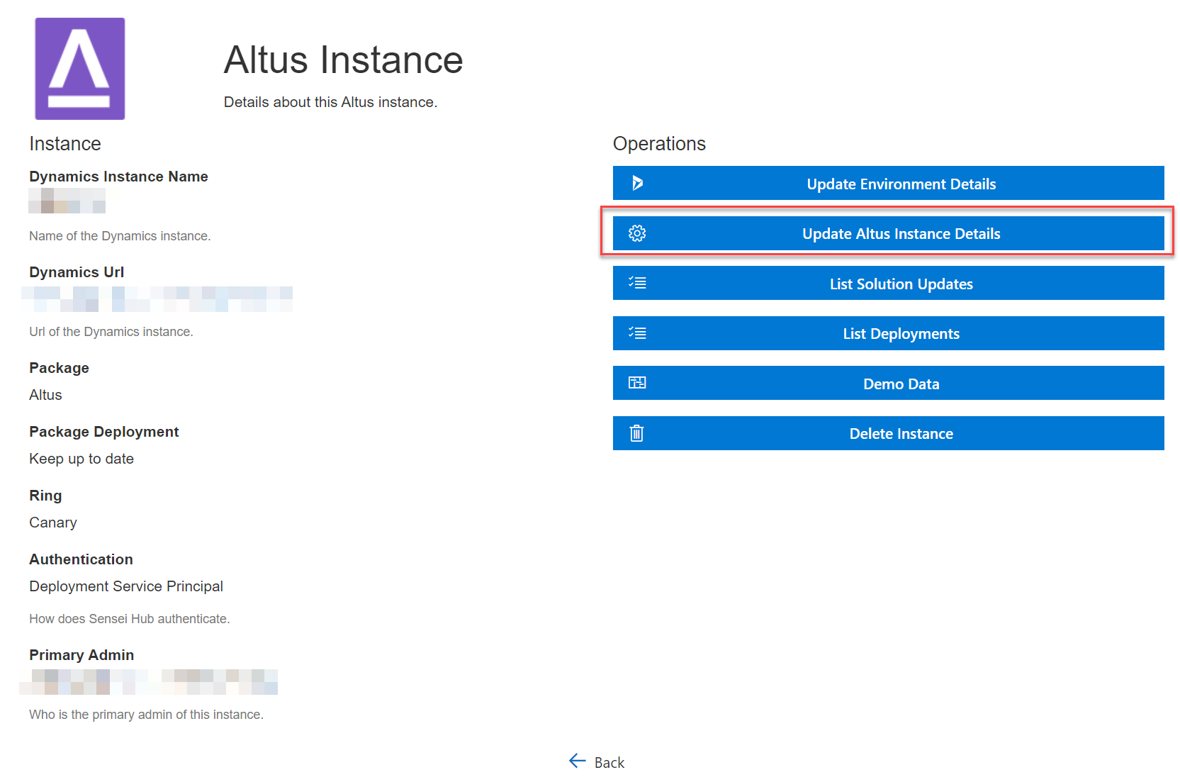Click the Instance section heading
This screenshot has width=1180, height=782.
(65, 144)
